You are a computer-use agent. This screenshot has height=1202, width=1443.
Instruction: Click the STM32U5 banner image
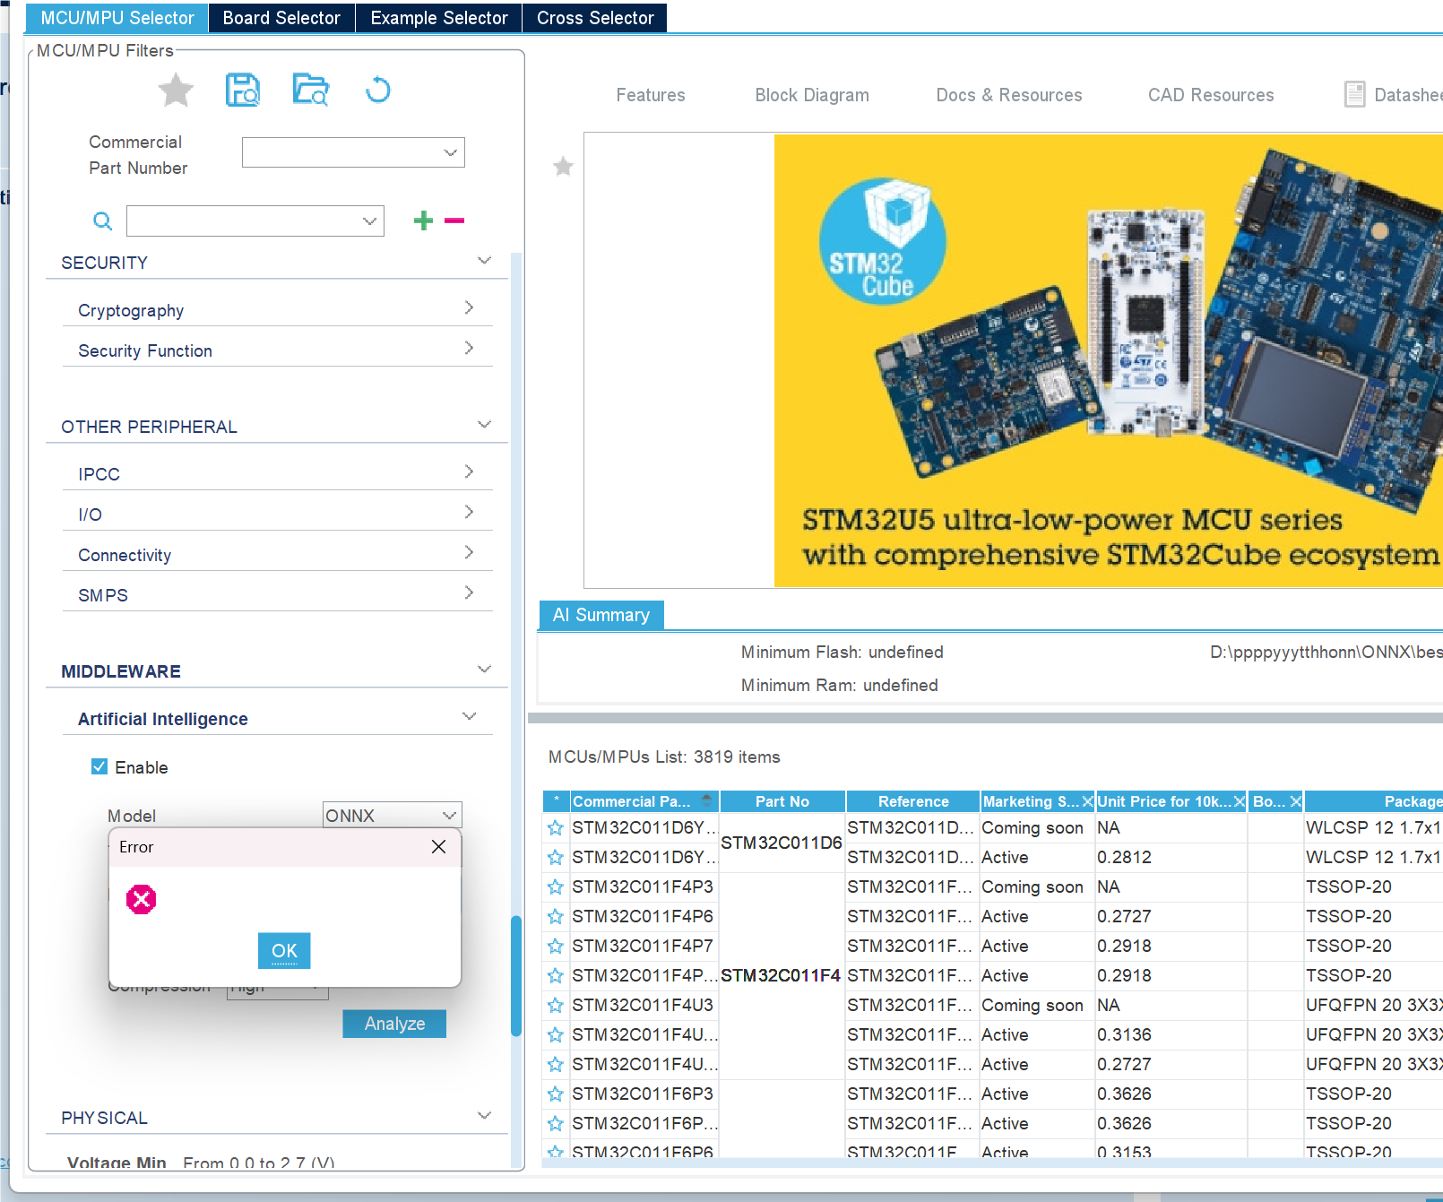1109,360
